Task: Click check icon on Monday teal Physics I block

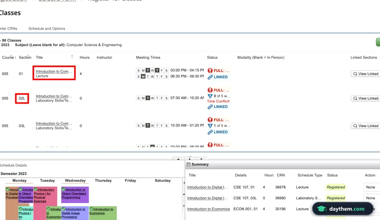Action: [20, 209]
